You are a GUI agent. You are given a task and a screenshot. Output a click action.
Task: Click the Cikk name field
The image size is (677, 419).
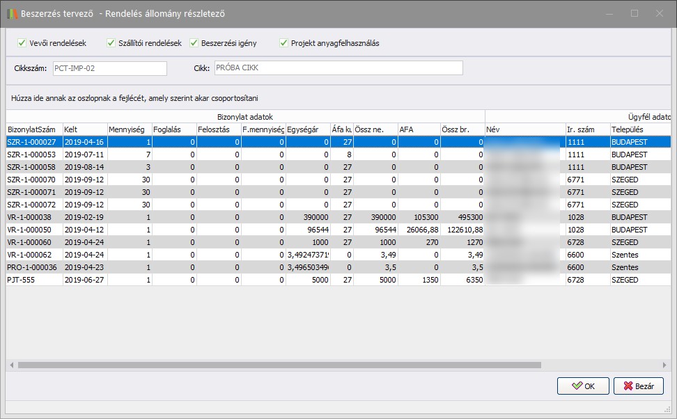coord(337,68)
